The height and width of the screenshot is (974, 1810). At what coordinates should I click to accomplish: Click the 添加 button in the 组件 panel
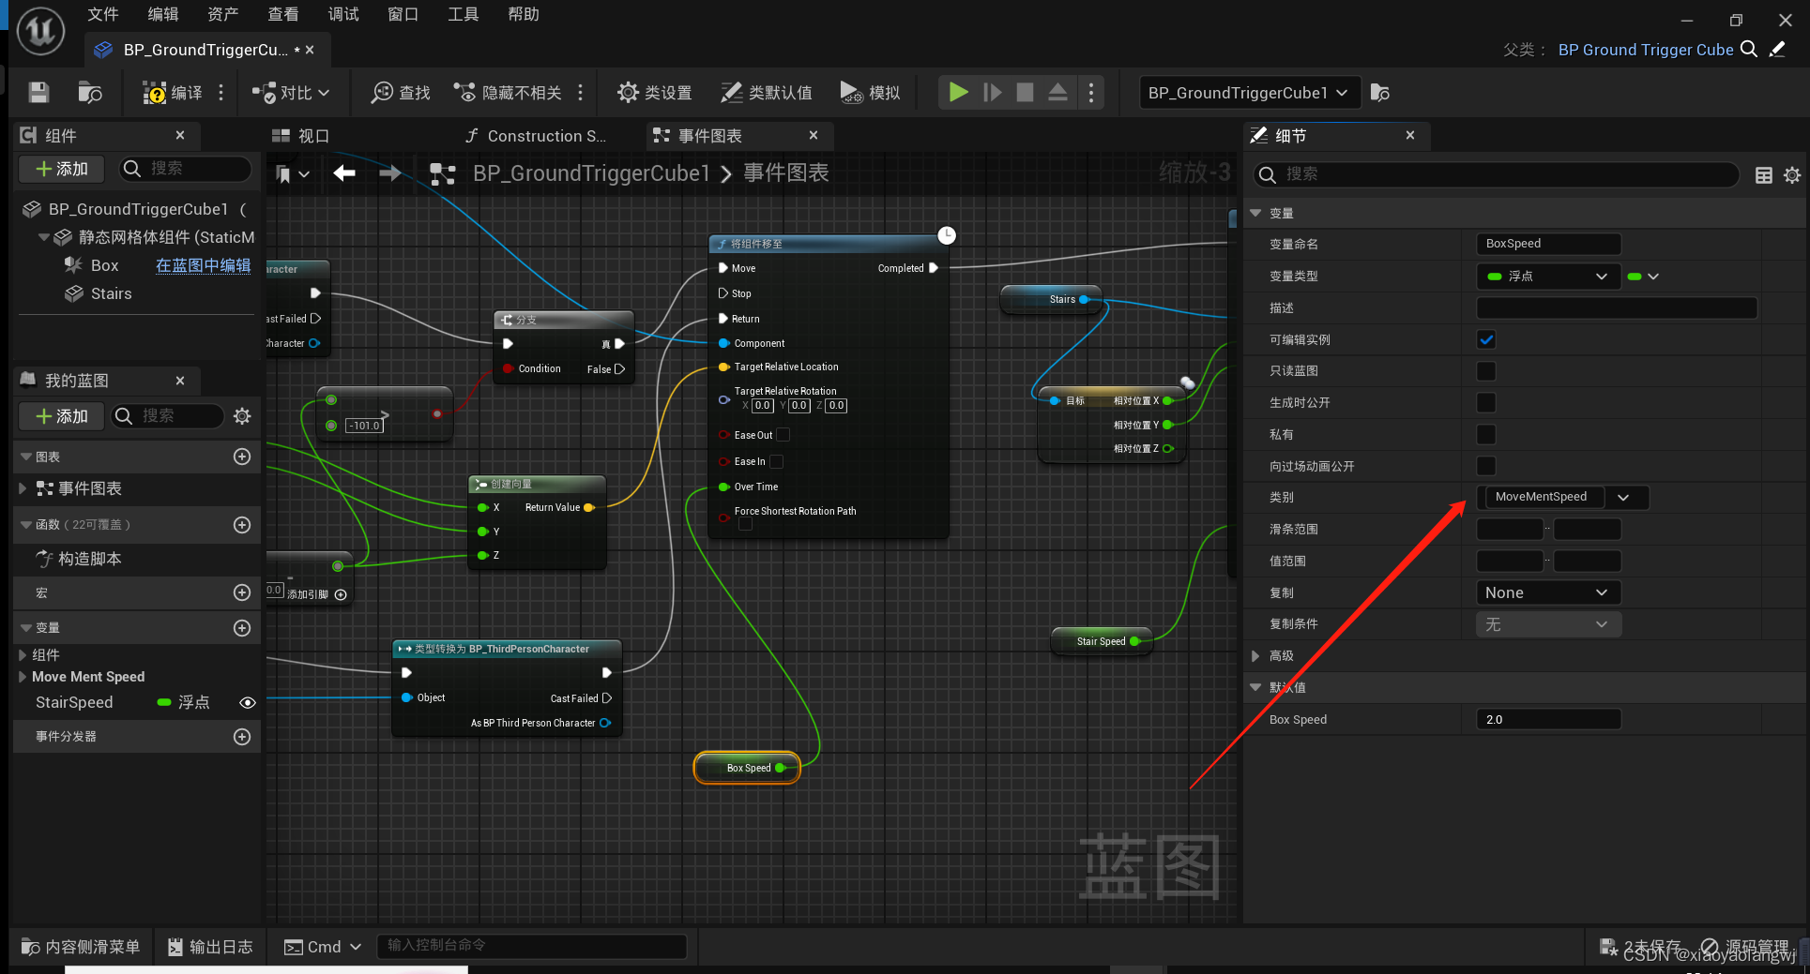point(60,169)
